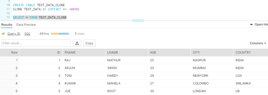Click the Open History arrow icon

[x=251, y=24]
